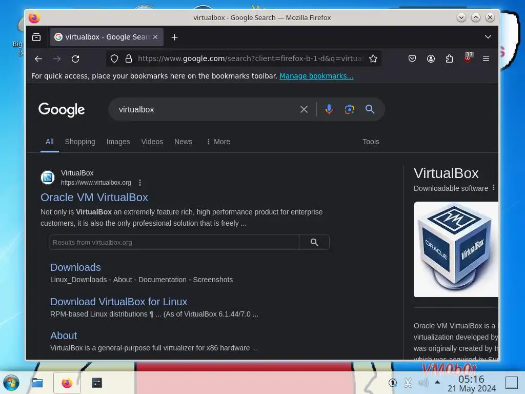Click the Google logo
525x394 pixels.
point(62,110)
